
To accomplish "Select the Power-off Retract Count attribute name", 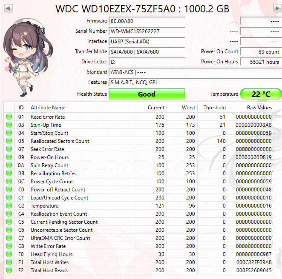I will [58, 189].
